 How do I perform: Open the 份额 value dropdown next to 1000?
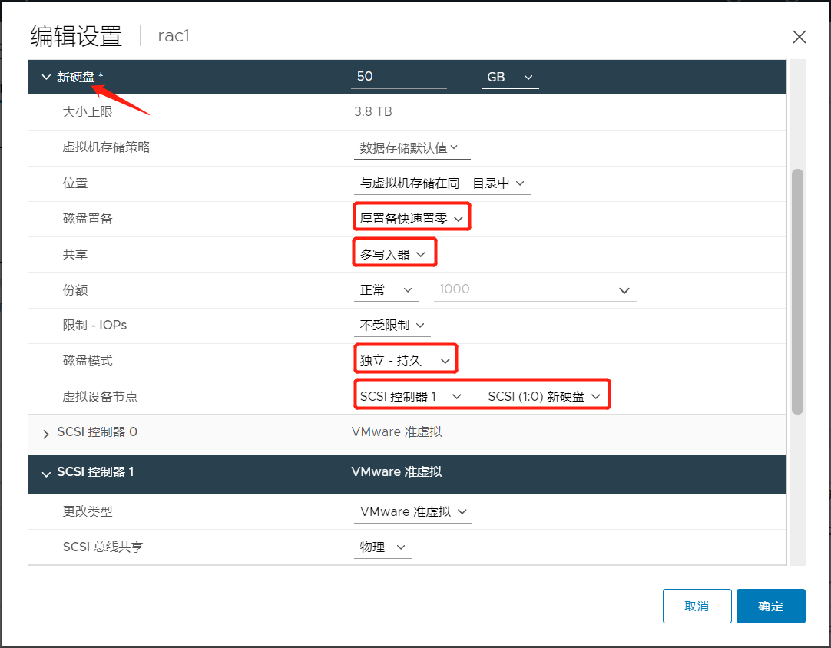coord(624,289)
